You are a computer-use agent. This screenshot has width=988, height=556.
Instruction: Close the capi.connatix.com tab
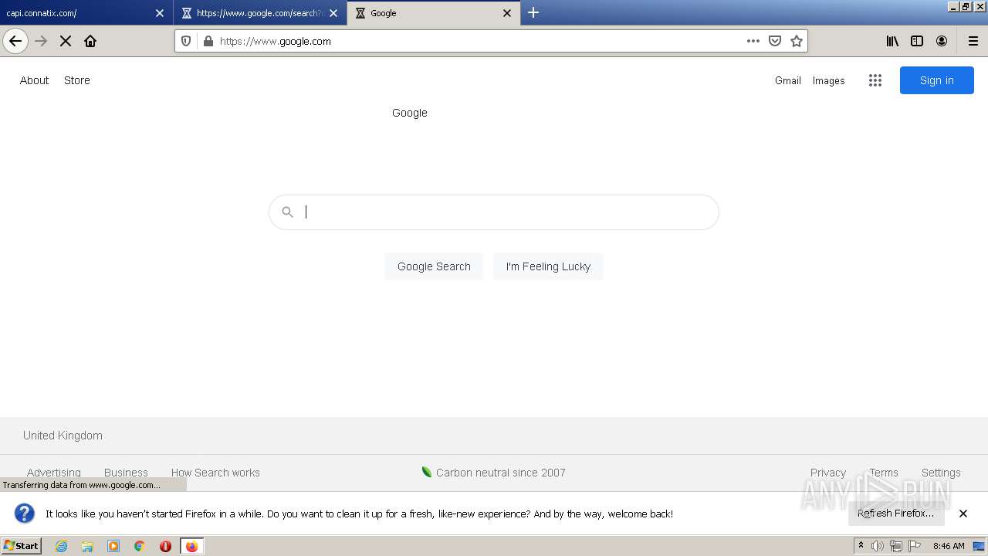pyautogui.click(x=160, y=13)
